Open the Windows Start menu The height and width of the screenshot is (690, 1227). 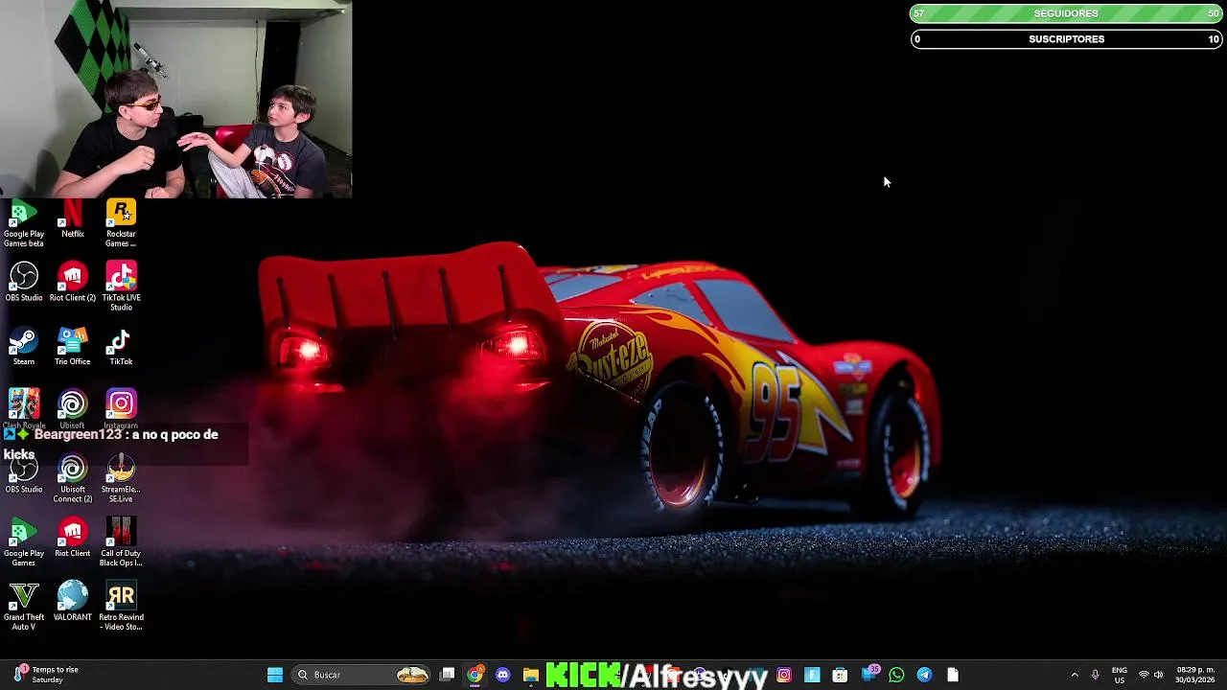[275, 675]
